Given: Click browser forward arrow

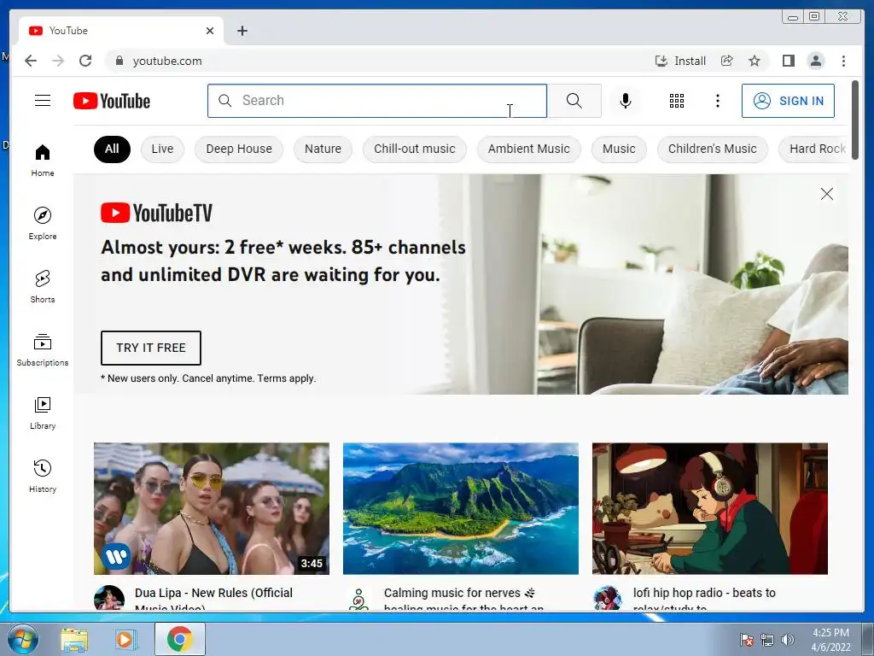Looking at the screenshot, I should coord(58,61).
